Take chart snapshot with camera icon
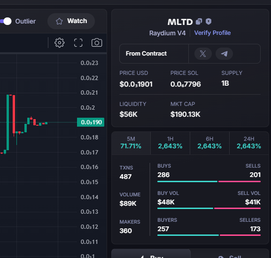 click(x=97, y=43)
